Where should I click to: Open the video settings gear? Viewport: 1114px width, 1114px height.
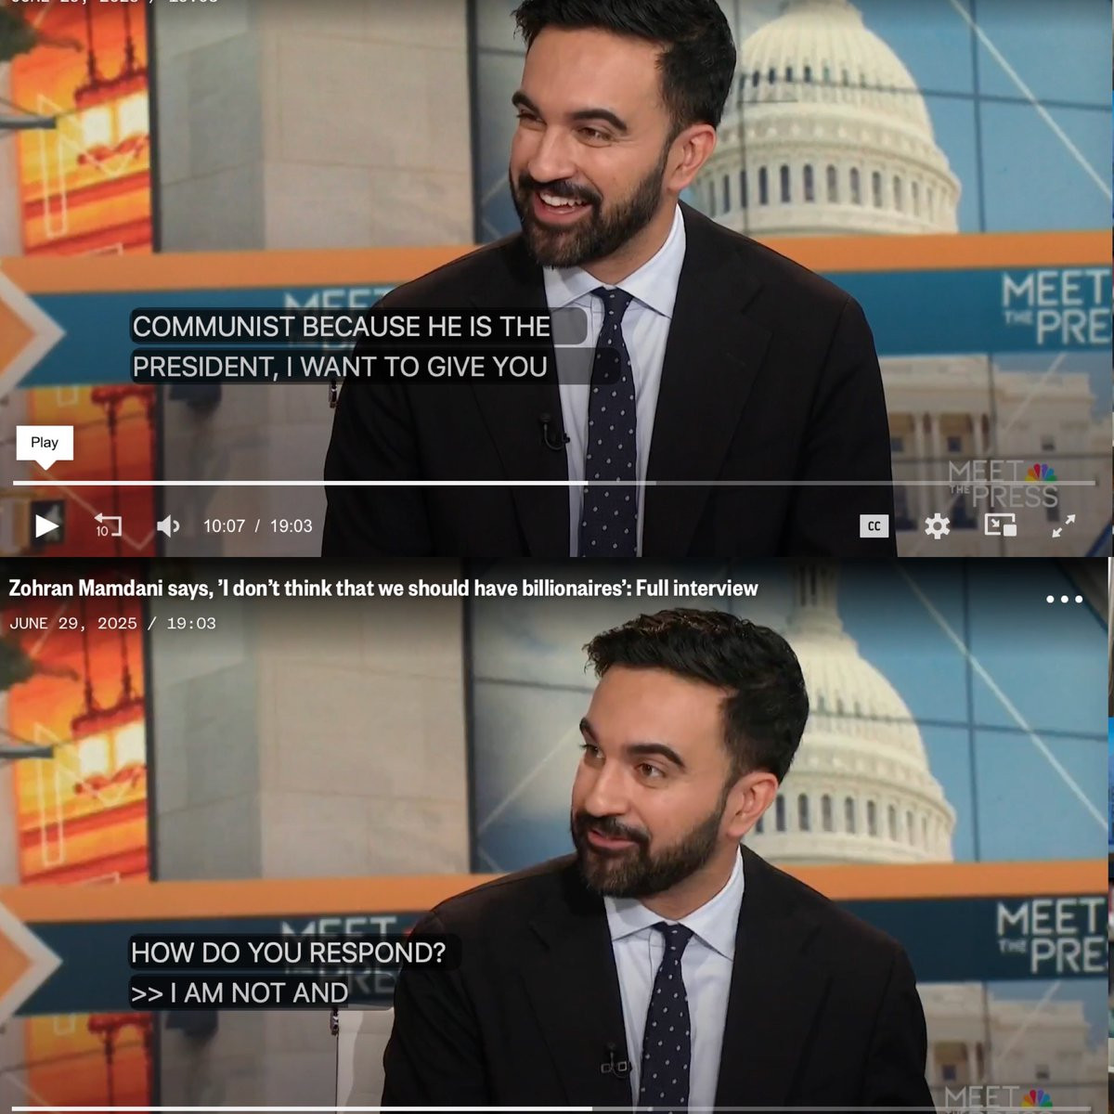[937, 526]
